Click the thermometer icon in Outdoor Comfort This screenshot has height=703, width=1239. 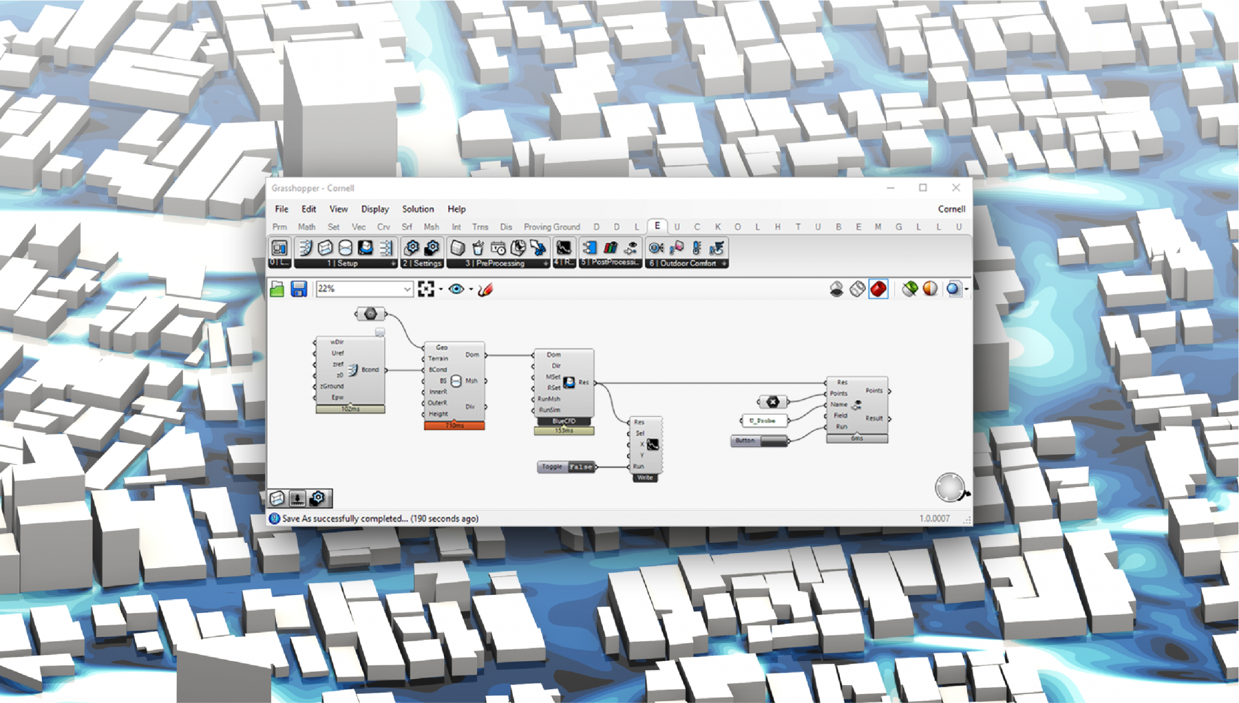[x=697, y=248]
